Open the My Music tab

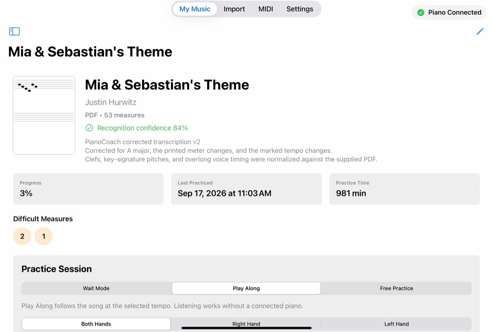point(195,9)
